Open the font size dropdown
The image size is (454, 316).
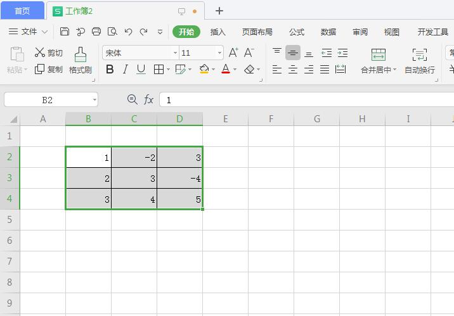[219, 53]
